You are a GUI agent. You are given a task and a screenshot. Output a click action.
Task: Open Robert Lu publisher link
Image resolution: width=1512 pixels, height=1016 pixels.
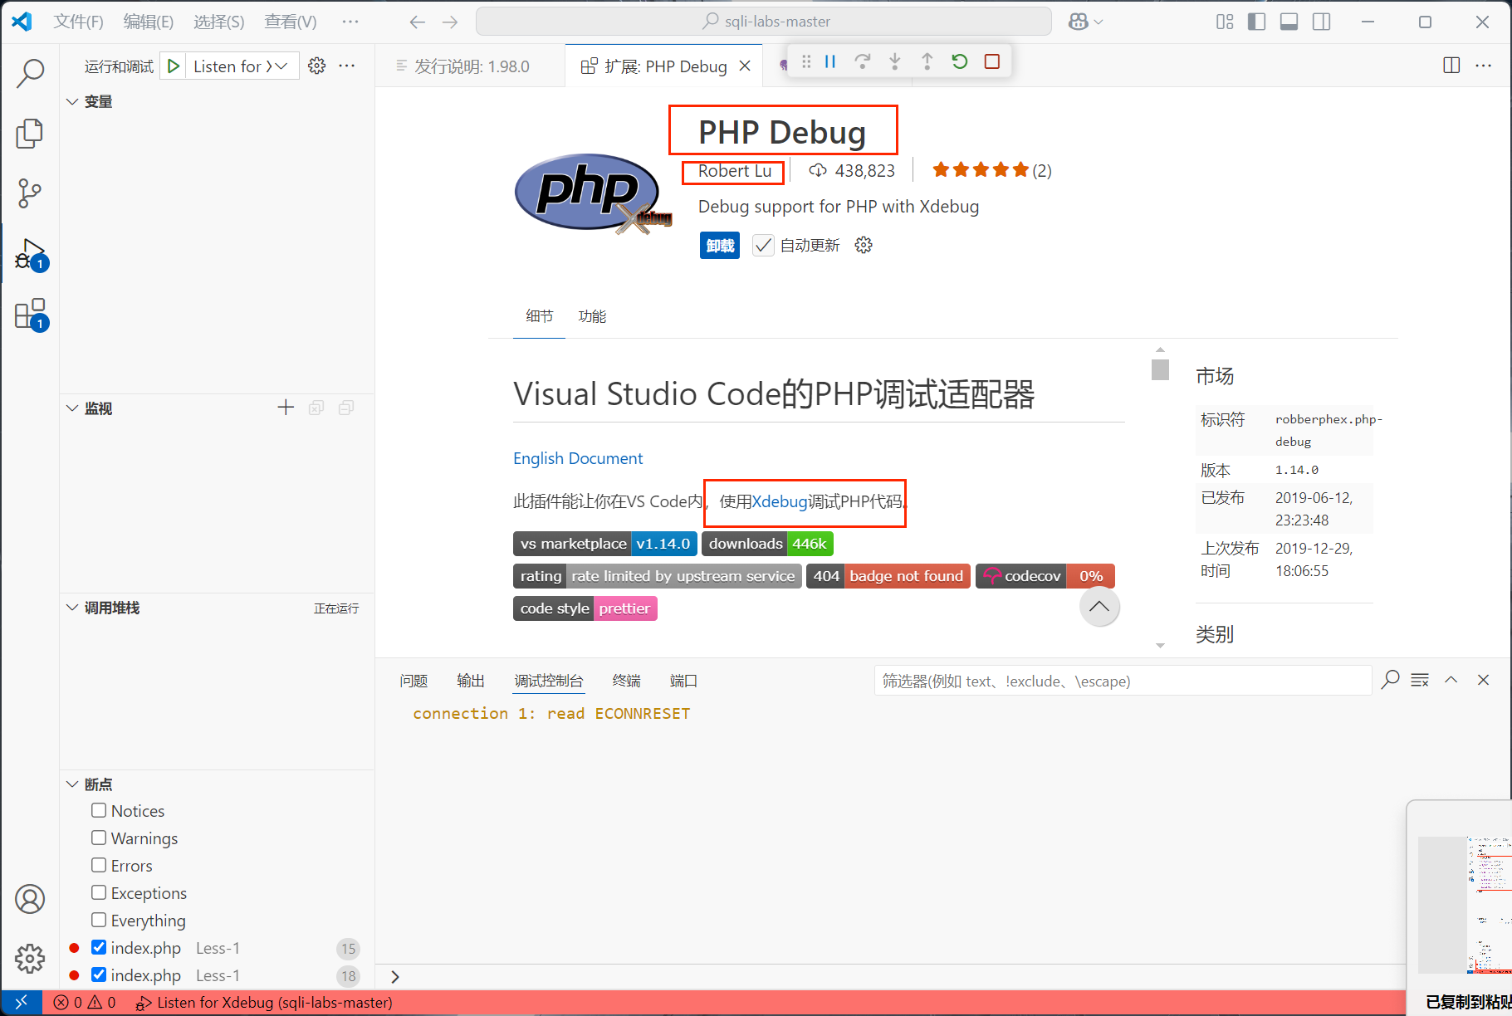[735, 171]
